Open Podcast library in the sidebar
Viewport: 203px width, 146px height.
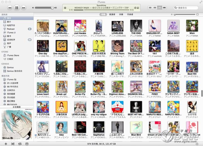pyautogui.click(x=17, y=29)
